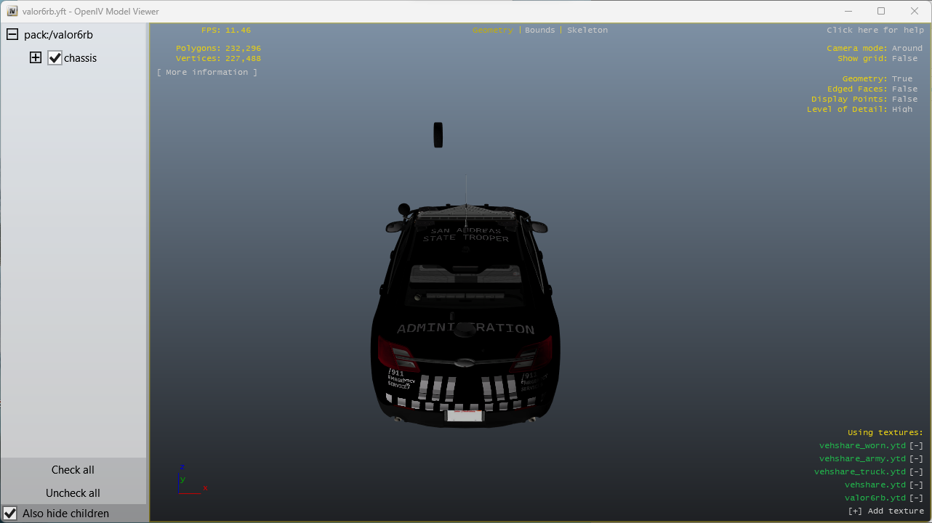Remove vehshare.ytd texture with its [-] button
The height and width of the screenshot is (523, 932).
tap(916, 485)
